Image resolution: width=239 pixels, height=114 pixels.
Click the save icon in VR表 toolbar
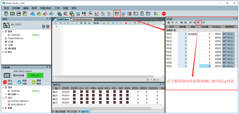tap(185, 23)
